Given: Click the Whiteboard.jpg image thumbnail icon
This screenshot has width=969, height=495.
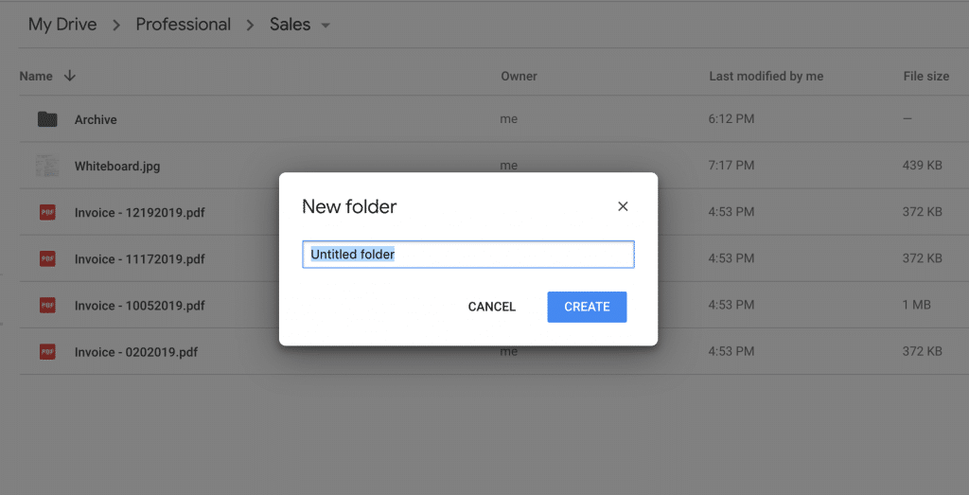Looking at the screenshot, I should pyautogui.click(x=47, y=166).
